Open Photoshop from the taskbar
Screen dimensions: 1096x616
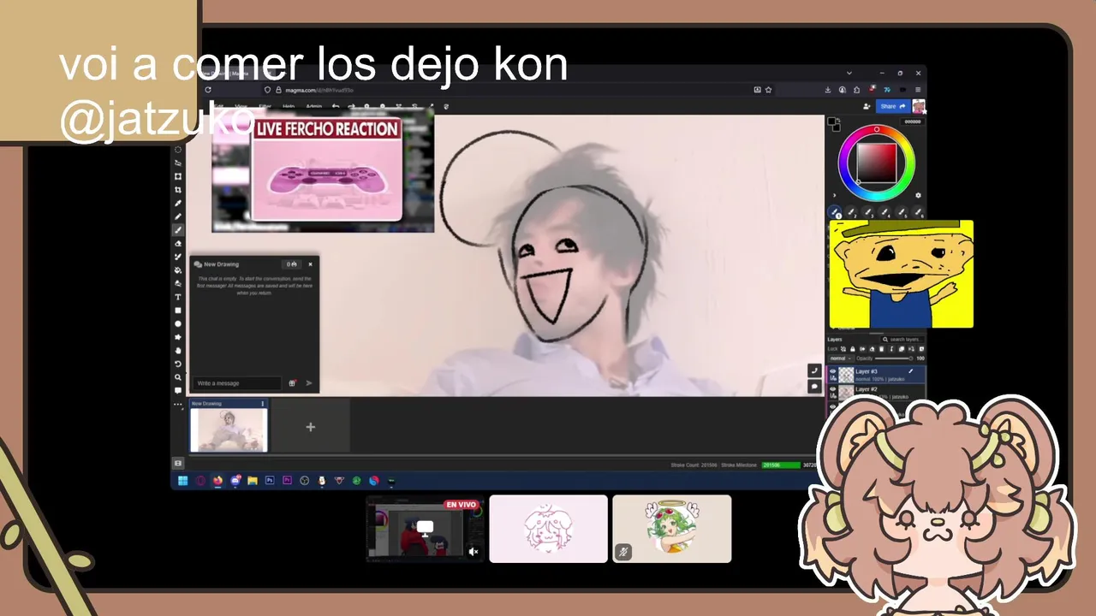coord(270,481)
